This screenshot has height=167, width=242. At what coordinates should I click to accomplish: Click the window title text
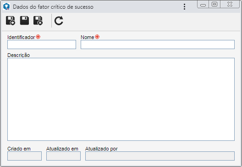click(53, 7)
